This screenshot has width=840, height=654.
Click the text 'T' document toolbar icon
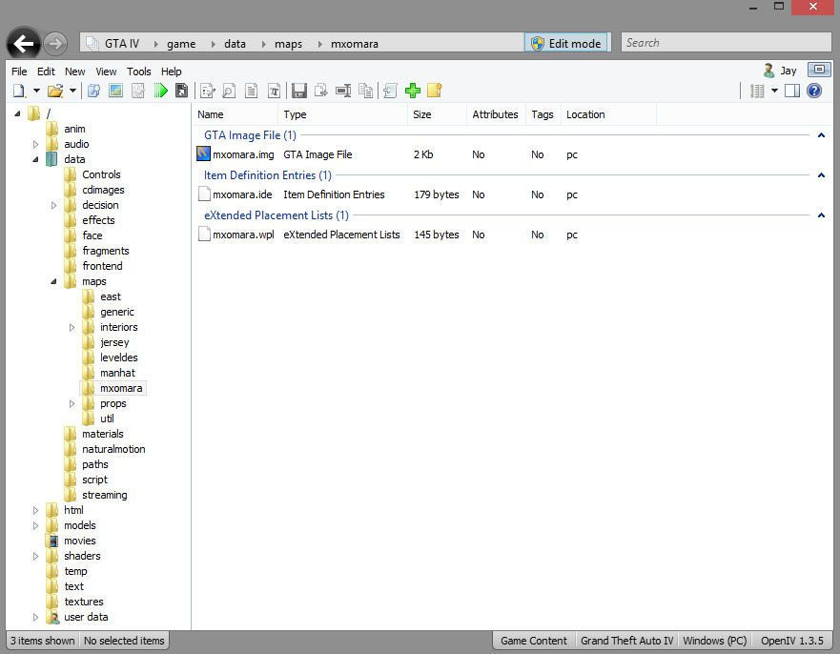[274, 92]
